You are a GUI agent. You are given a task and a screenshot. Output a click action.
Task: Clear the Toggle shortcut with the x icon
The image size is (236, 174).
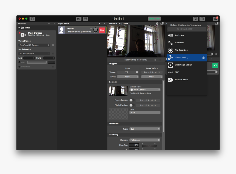pos(137,72)
